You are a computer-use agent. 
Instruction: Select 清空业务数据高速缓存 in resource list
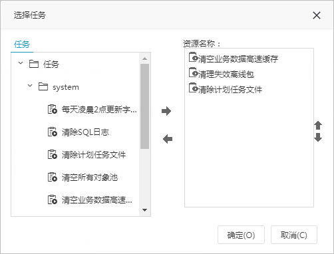point(238,59)
